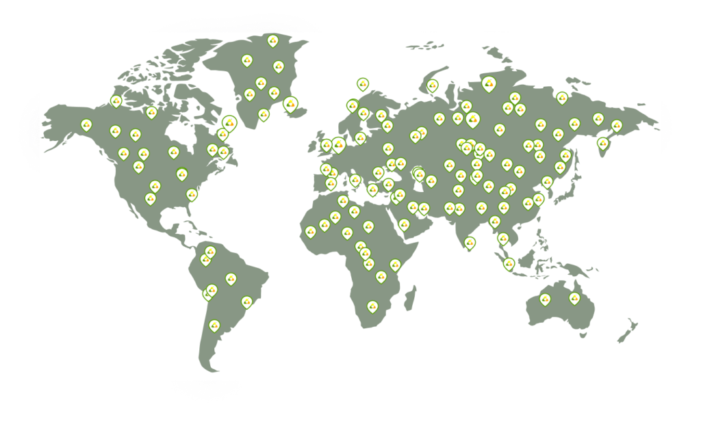The height and width of the screenshot is (428, 701).
Task: Click the pin on East Africa's coast
Action: coord(395,265)
